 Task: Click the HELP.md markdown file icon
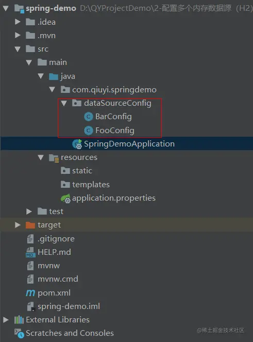[x=30, y=252]
